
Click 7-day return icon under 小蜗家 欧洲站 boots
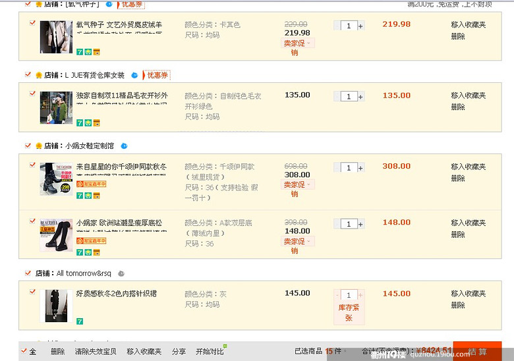(80, 252)
